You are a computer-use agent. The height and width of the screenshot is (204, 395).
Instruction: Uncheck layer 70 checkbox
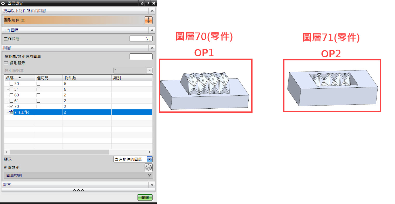(11, 107)
